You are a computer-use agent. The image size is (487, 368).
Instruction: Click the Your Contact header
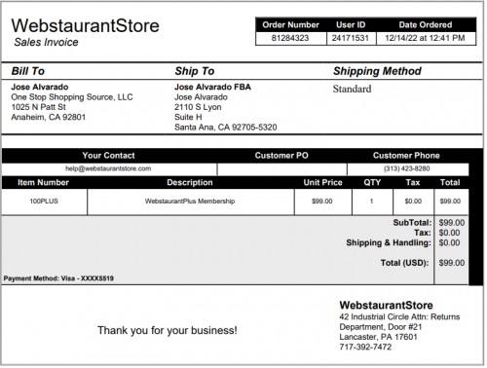(x=108, y=156)
